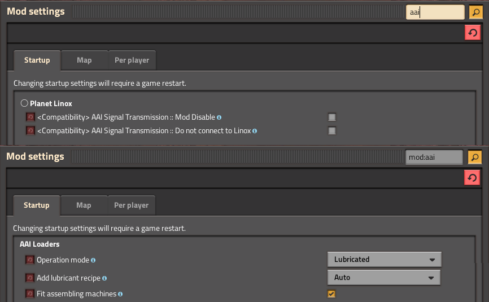Open the Operation mode dropdown showing Lubricated
Screen dimensions: 489x302
click(x=384, y=260)
